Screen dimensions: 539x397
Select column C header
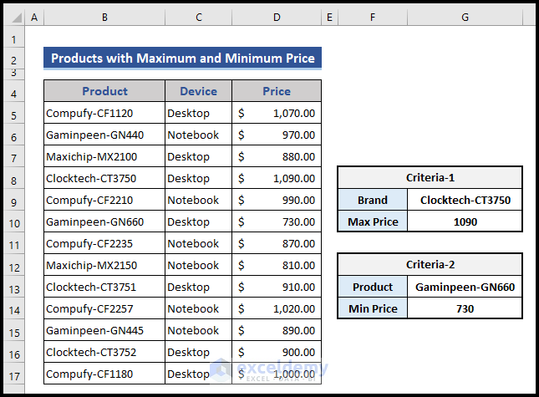tap(199, 18)
